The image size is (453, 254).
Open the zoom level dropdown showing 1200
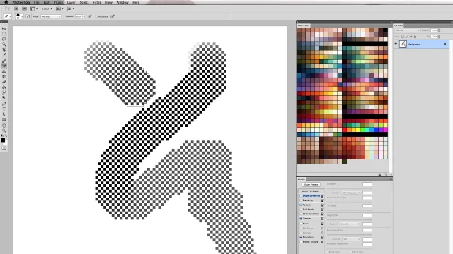47,8
